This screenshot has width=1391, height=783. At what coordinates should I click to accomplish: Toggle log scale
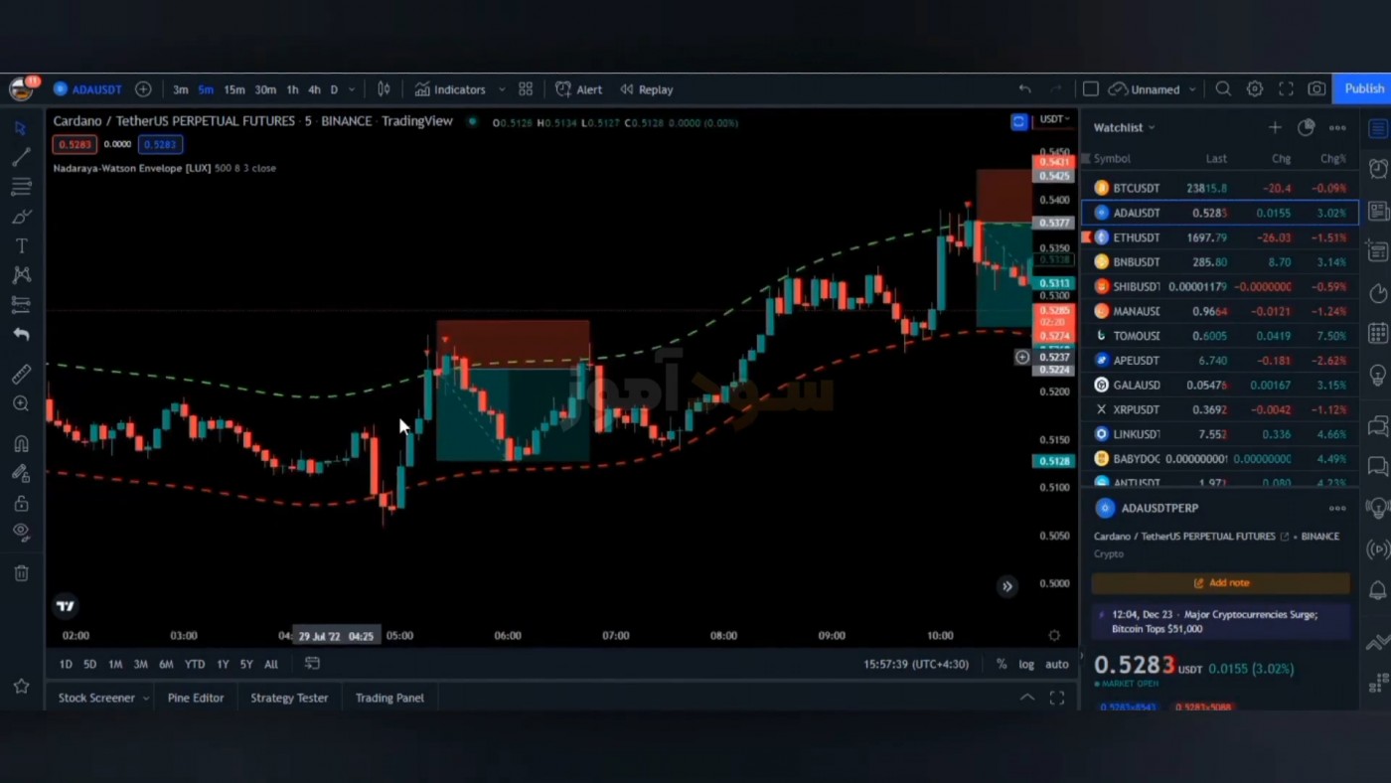click(x=1026, y=664)
